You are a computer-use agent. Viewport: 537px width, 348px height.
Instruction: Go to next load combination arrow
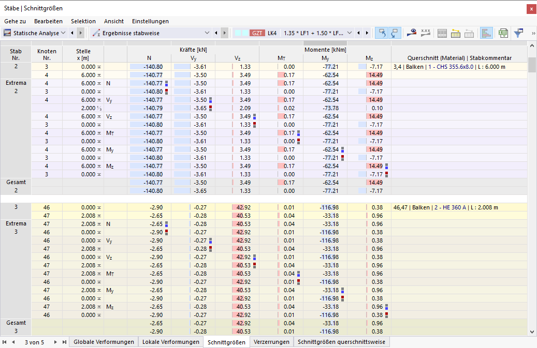pos(367,33)
